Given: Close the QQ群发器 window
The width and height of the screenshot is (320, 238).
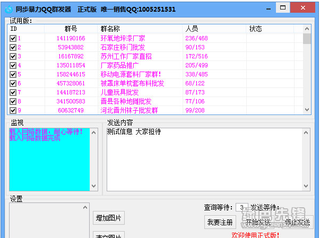Looking at the screenshot, I should coord(303,8).
